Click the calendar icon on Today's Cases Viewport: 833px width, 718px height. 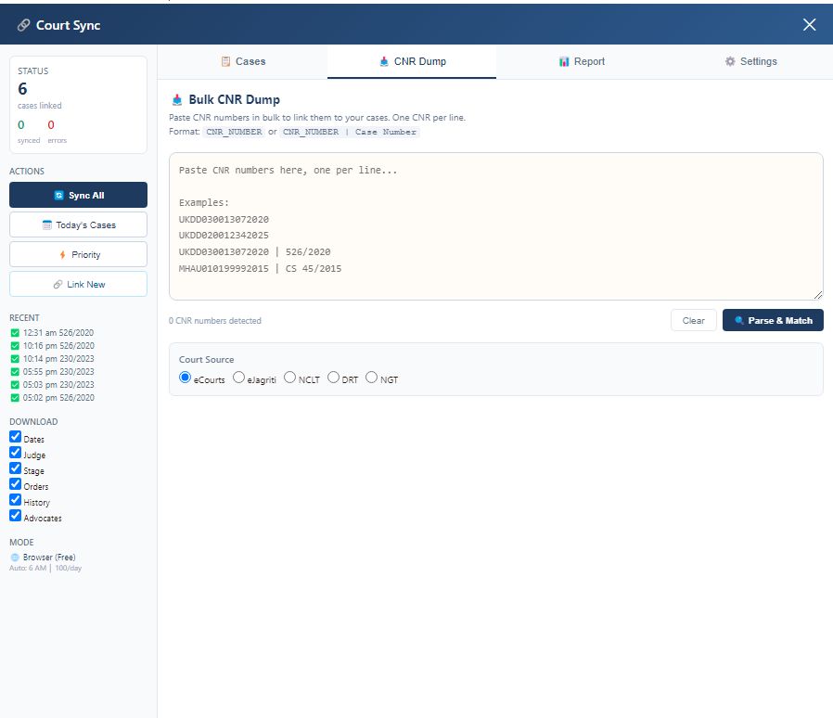coord(46,224)
